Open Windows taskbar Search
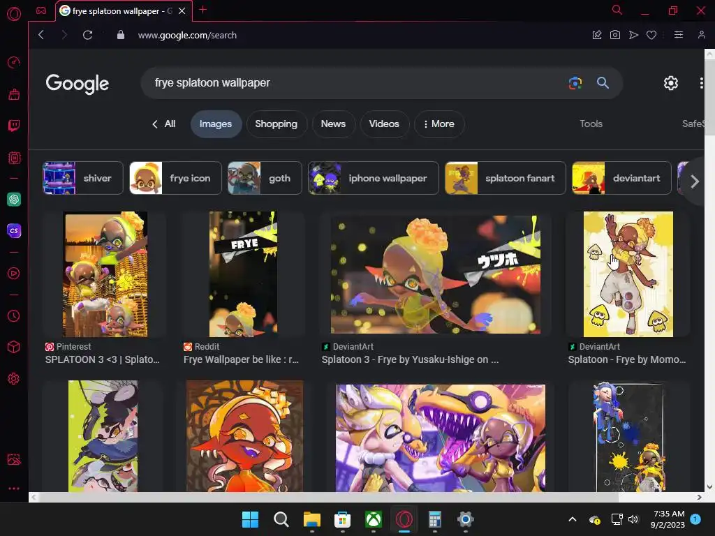This screenshot has width=715, height=536. click(281, 519)
